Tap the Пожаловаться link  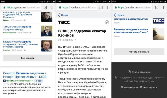pyautogui.click(x=149, y=87)
